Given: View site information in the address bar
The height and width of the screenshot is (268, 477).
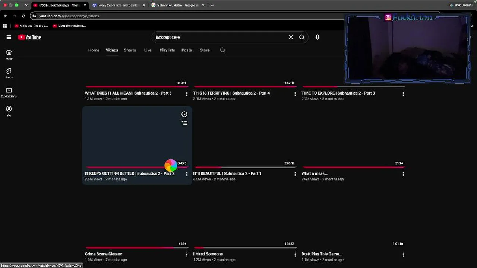Looking at the screenshot, I should click(x=34, y=16).
